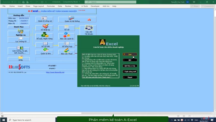The height and width of the screenshot is (122, 216).
Task: Open the Sổ cái ledger
Action: 66,28
